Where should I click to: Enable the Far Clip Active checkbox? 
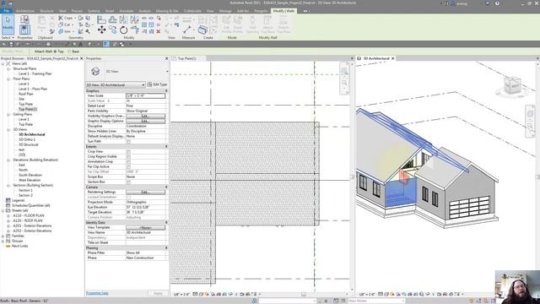128,167
